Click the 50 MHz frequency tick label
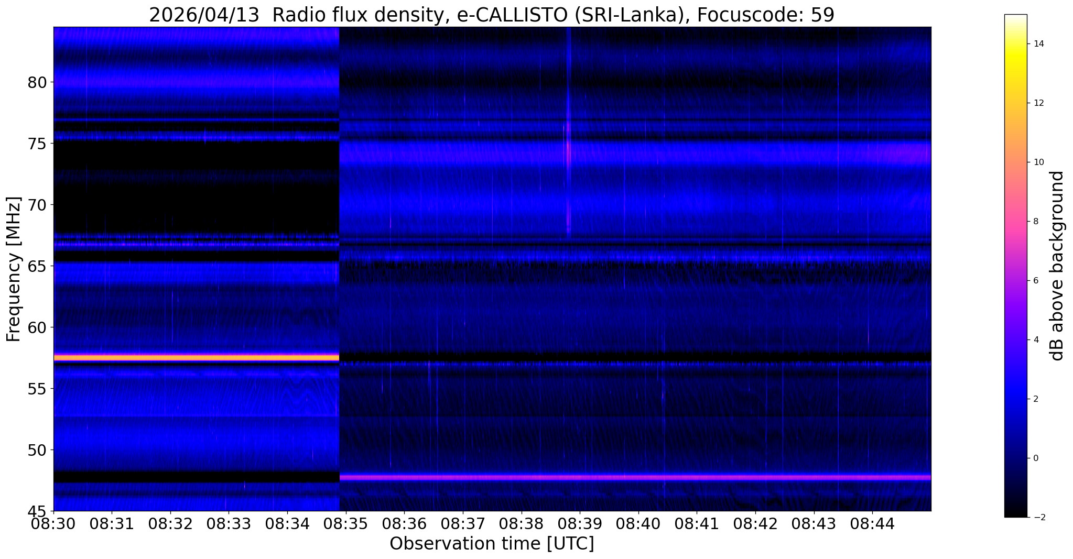This screenshot has height=559, width=1073. tap(38, 450)
